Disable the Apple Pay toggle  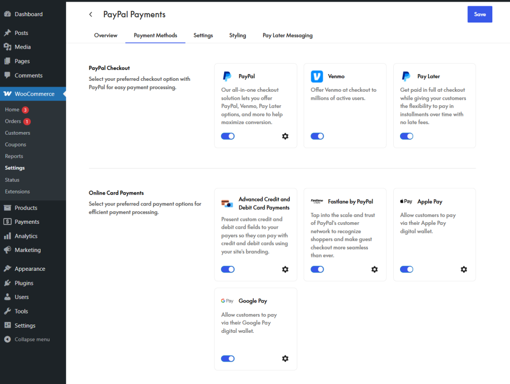click(406, 269)
